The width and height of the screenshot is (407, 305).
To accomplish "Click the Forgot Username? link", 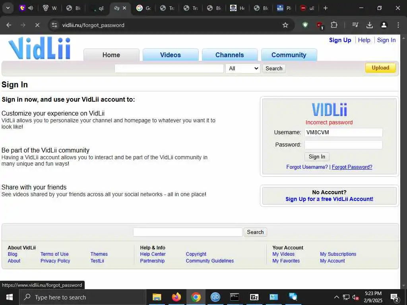I will click(307, 167).
